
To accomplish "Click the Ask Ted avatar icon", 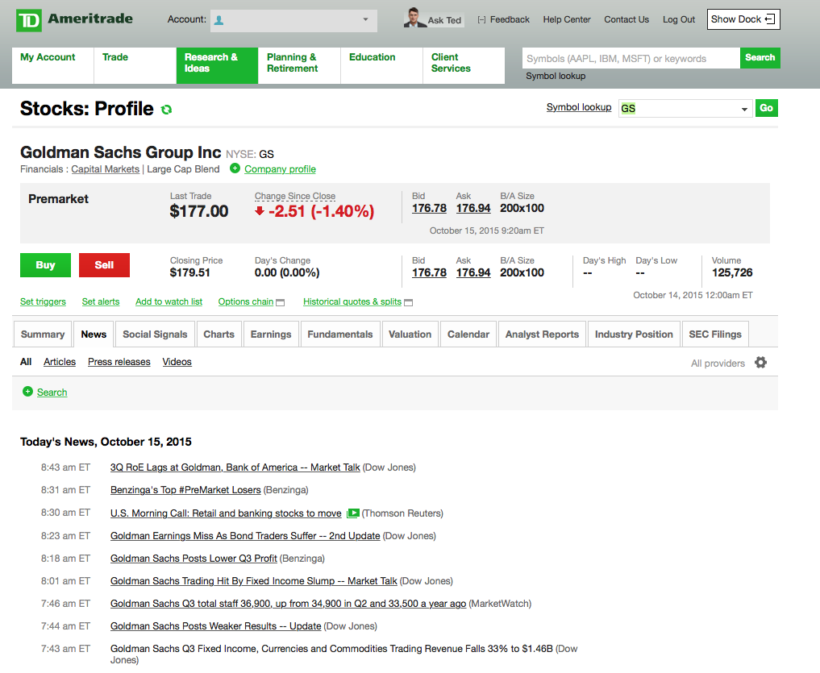I will pyautogui.click(x=414, y=18).
